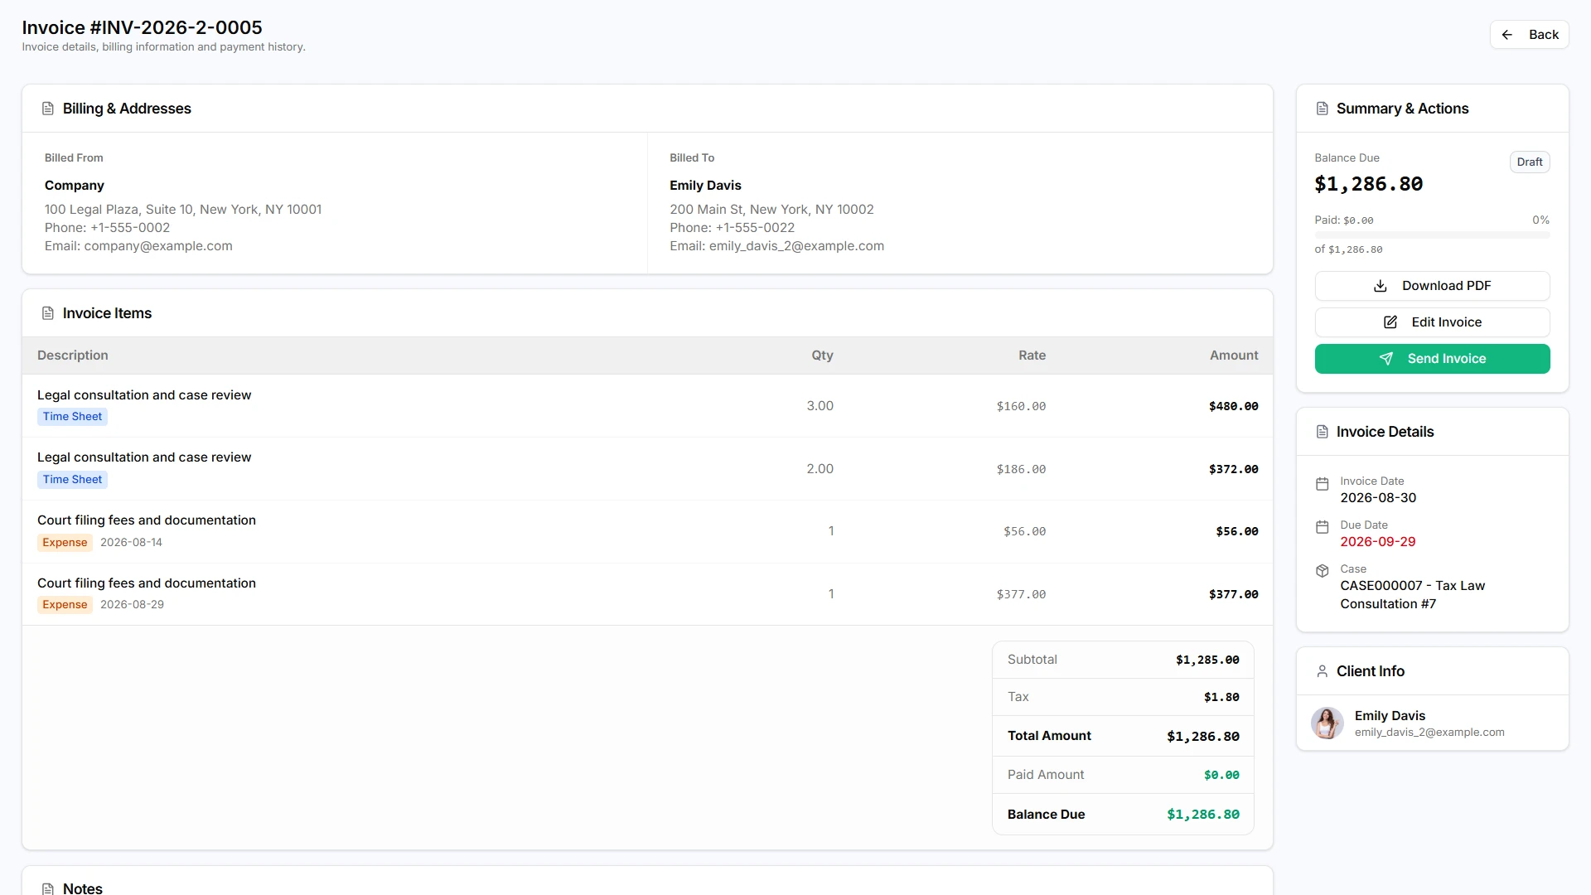Download the invoice as PDF
1591x895 pixels.
pyautogui.click(x=1432, y=286)
